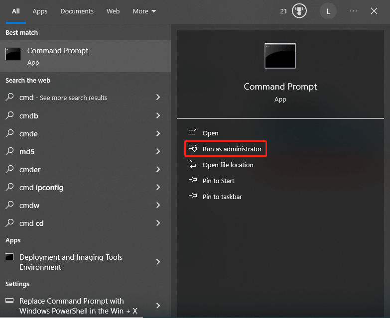Expand the chevron beside cmd ipconfig
This screenshot has height=318, width=390.
click(x=158, y=187)
